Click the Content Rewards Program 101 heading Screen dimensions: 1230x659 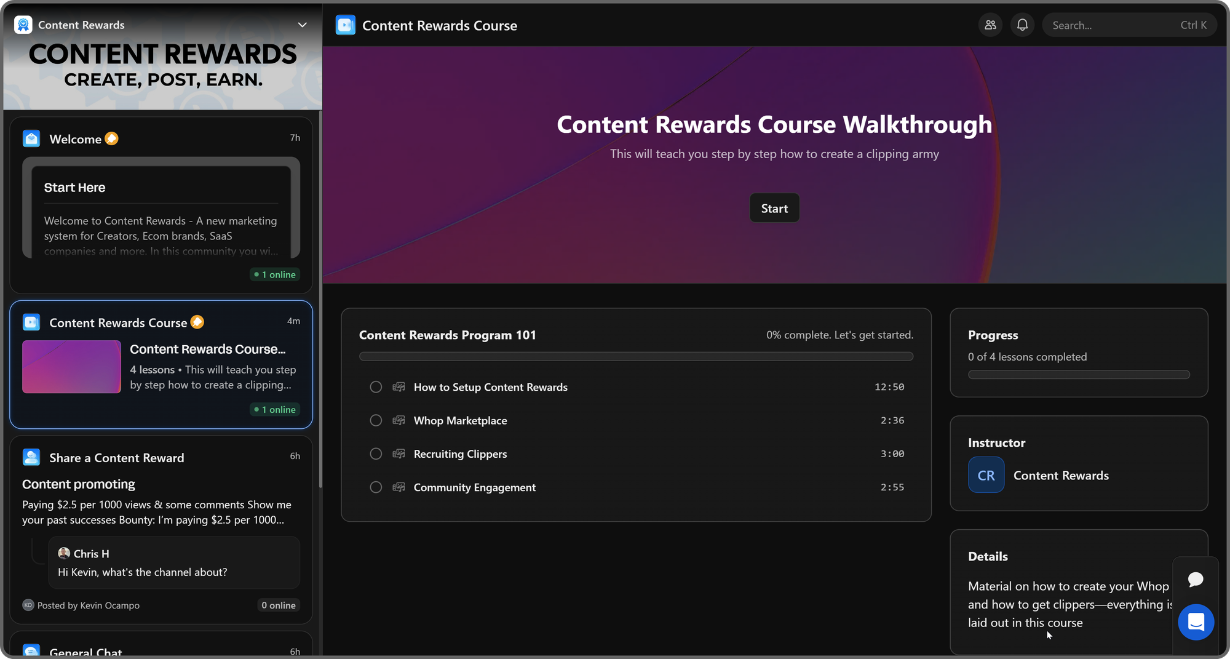click(x=447, y=335)
